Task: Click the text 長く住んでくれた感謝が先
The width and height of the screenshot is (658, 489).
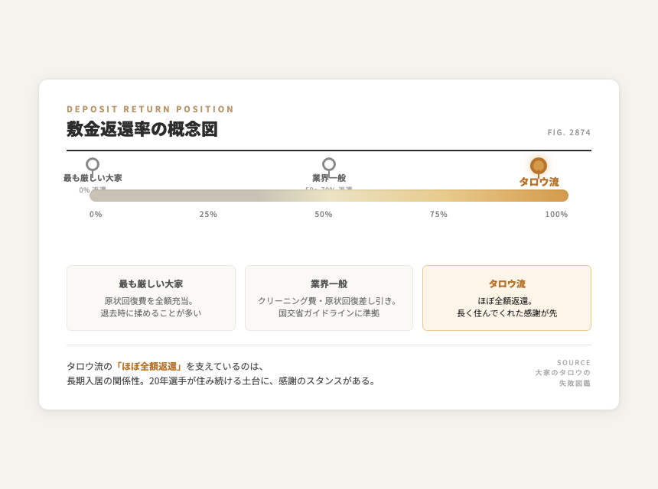Action: (507, 313)
